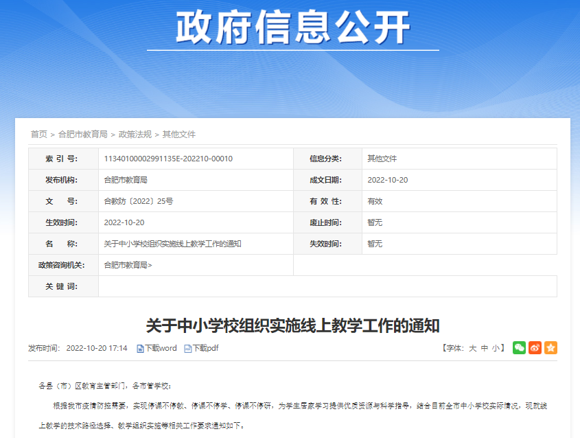Click the 废止时间 label cell
The height and width of the screenshot is (438, 580).
point(327,222)
